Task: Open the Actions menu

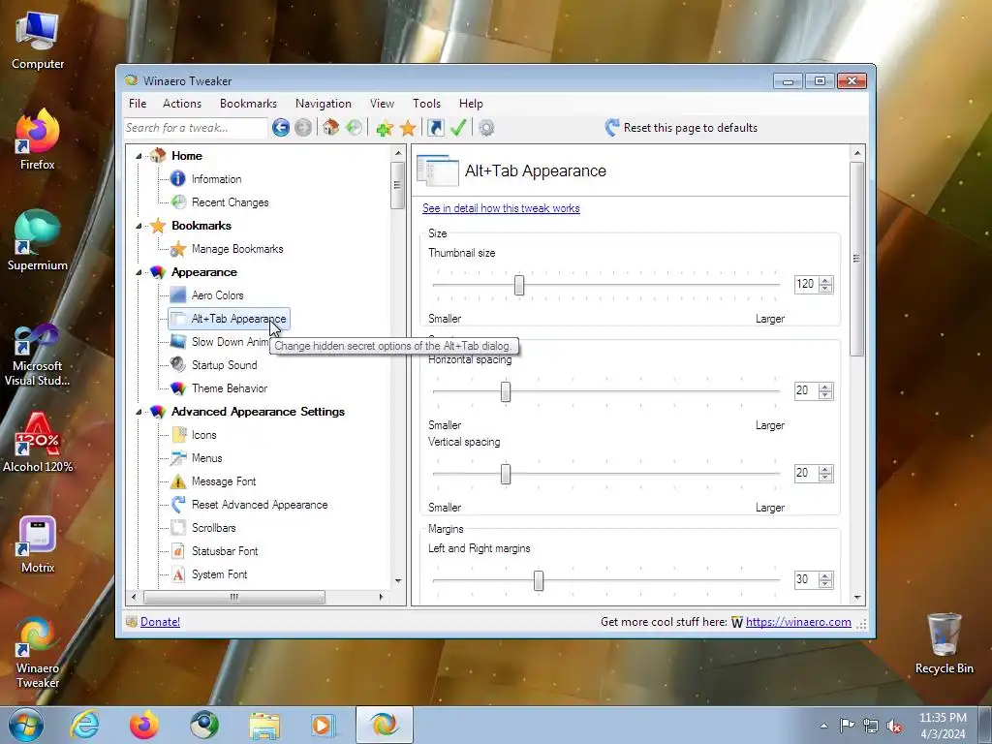Action: point(182,104)
